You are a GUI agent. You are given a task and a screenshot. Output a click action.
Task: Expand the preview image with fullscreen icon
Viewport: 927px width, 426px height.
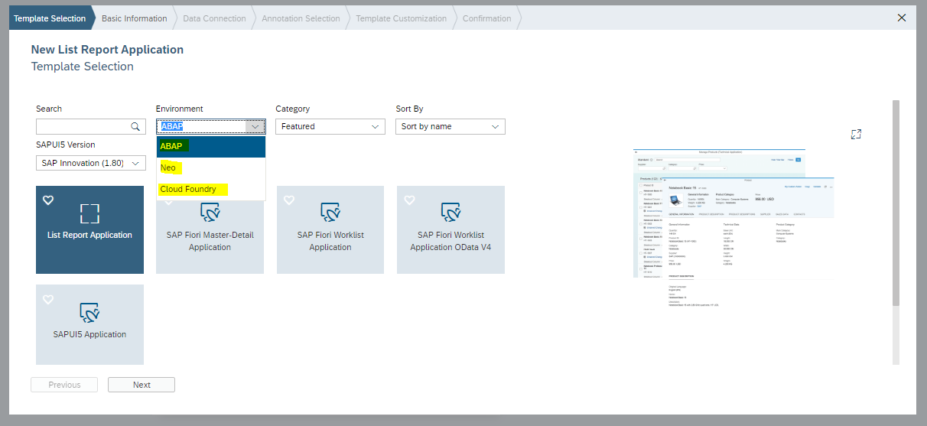856,134
